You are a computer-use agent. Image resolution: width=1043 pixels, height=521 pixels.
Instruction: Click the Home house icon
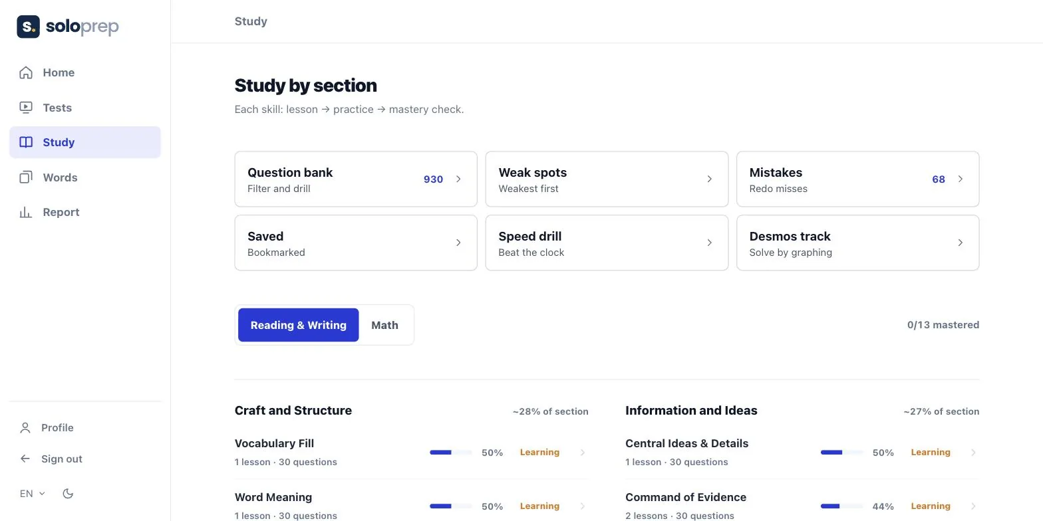pos(26,72)
